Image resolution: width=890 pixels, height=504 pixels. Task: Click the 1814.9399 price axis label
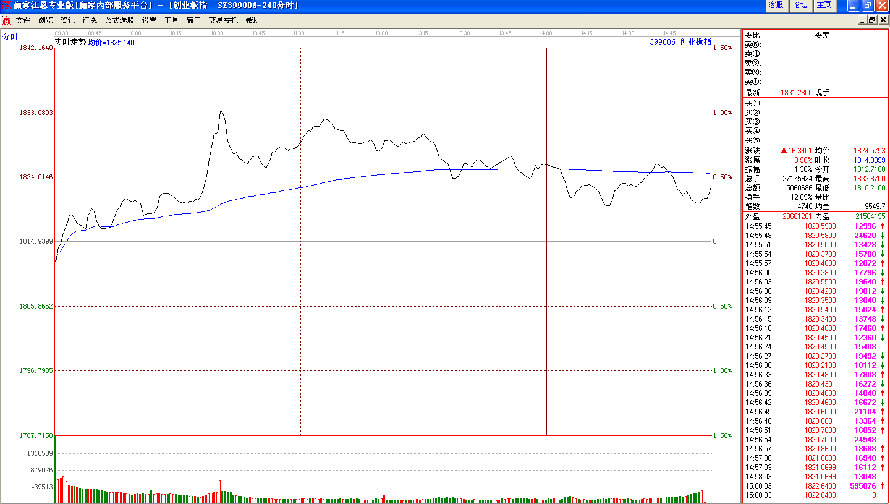(x=36, y=241)
